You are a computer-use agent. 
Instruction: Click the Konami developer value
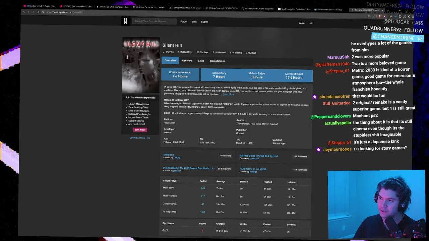168,133
